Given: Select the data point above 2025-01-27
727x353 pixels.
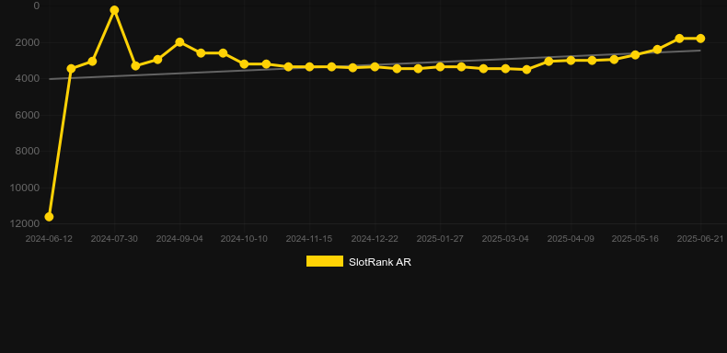Looking at the screenshot, I should point(440,67).
